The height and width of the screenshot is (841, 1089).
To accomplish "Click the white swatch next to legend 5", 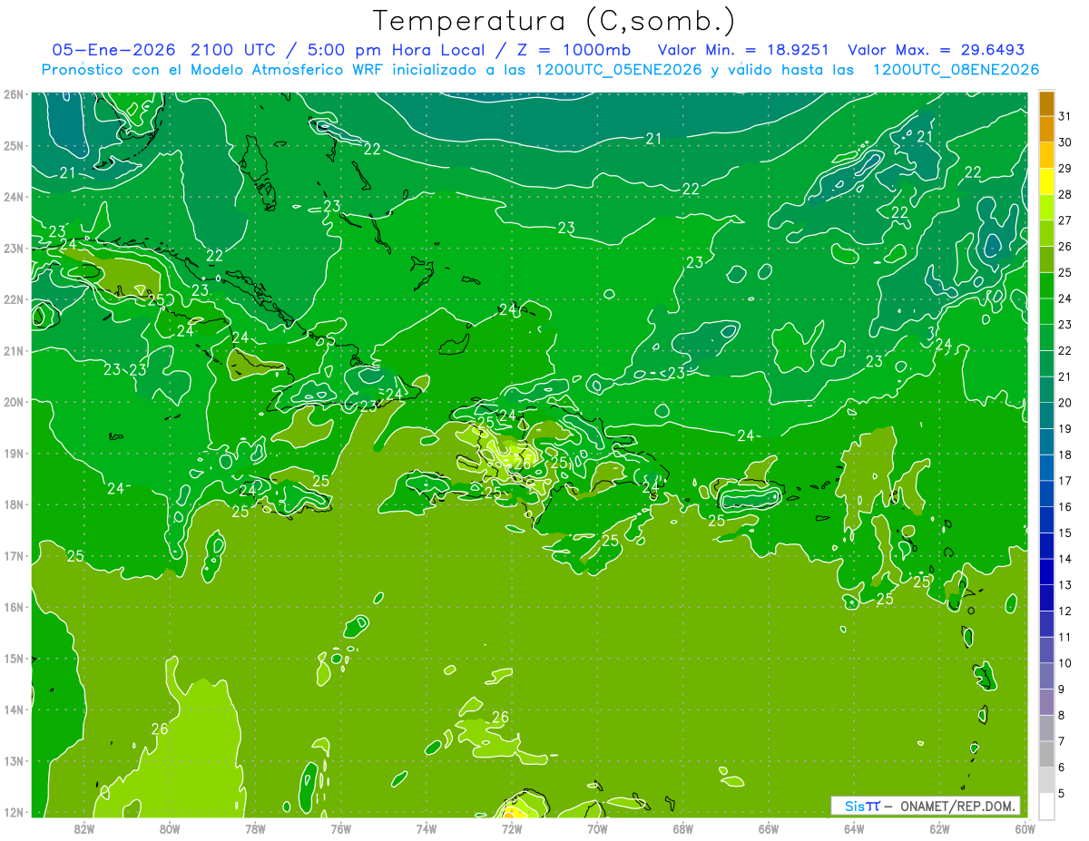I will [x=1046, y=806].
